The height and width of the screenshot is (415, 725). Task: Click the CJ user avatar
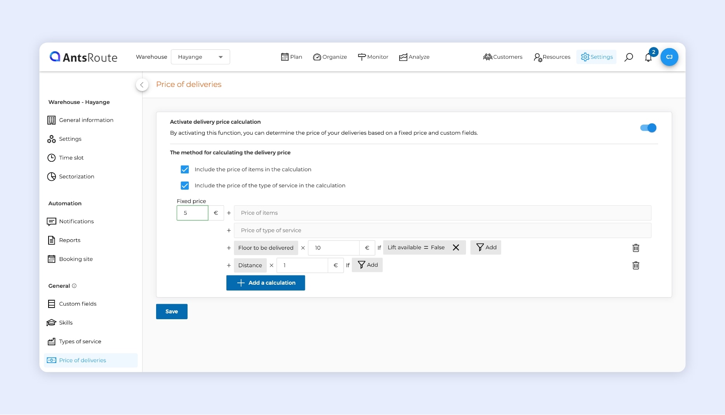pyautogui.click(x=669, y=57)
